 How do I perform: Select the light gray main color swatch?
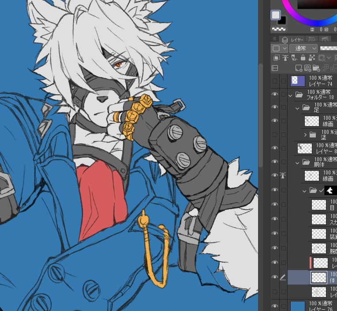tap(276, 15)
